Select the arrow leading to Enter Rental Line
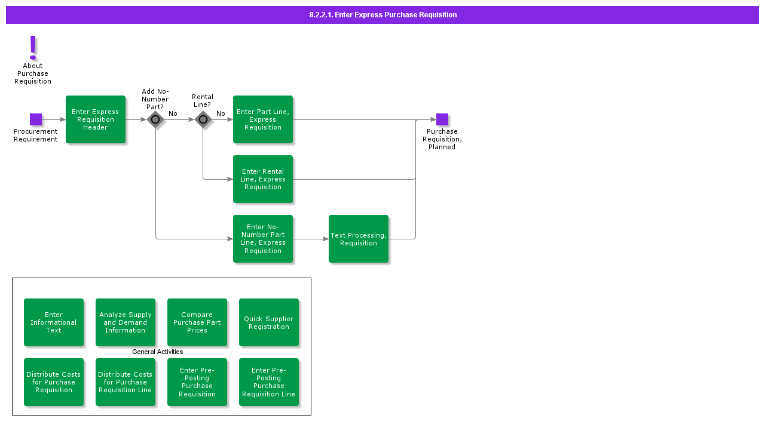The width and height of the screenshot is (765, 437). [218, 179]
